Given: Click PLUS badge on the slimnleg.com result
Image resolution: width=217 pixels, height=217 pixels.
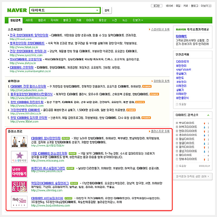Looking at the screenshot, I should pos(74,183).
